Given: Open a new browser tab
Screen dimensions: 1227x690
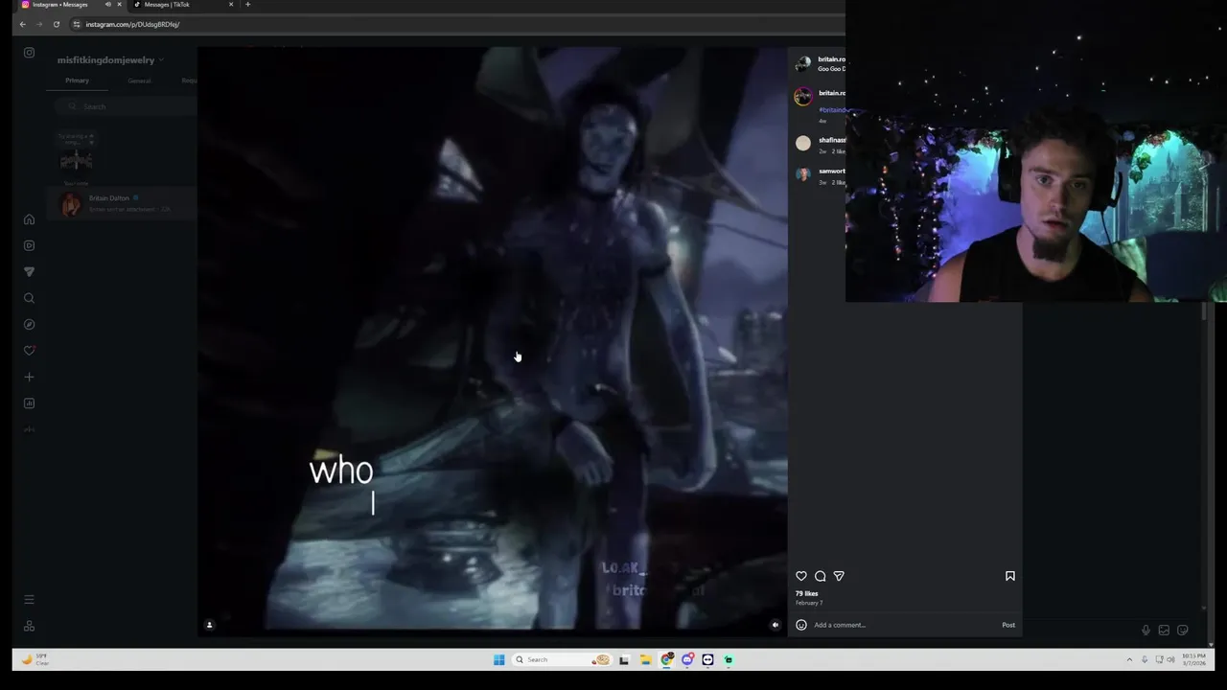Looking at the screenshot, I should pos(247,5).
